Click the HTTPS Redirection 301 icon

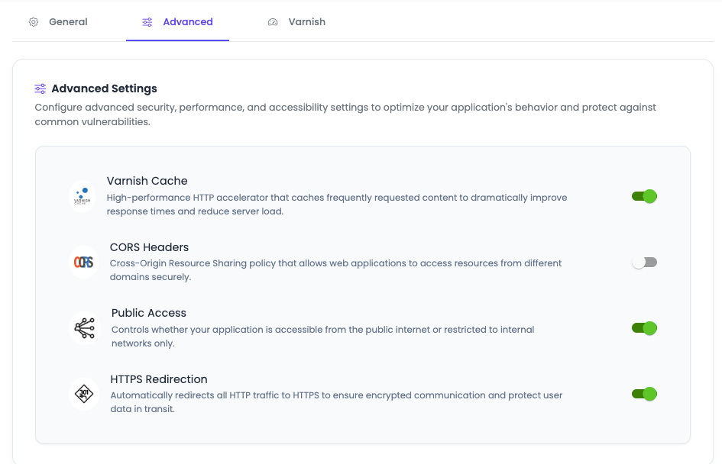[83, 394]
